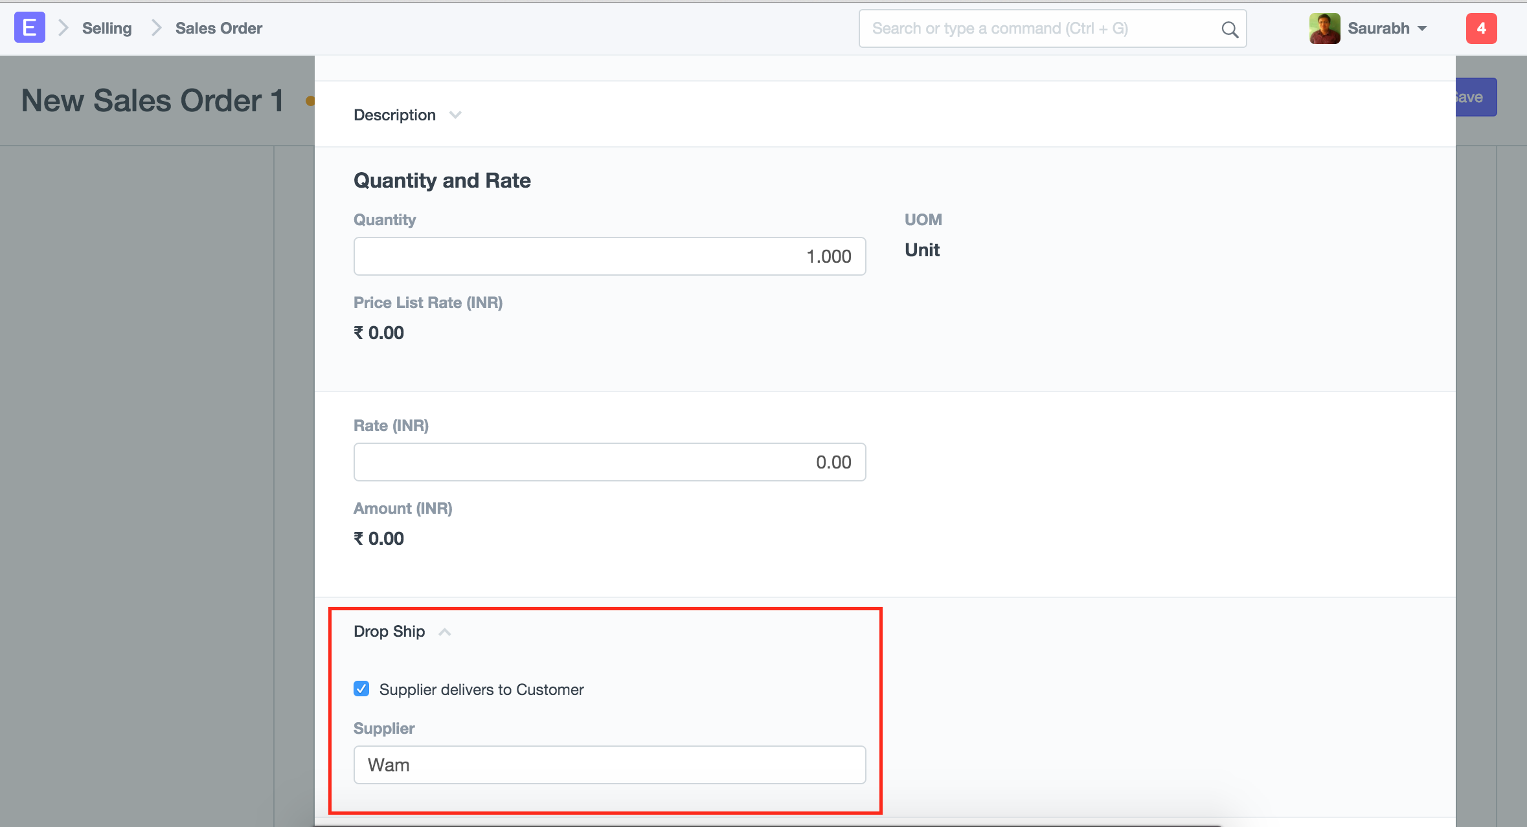This screenshot has width=1527, height=827.
Task: Click the Save button
Action: tap(1475, 97)
